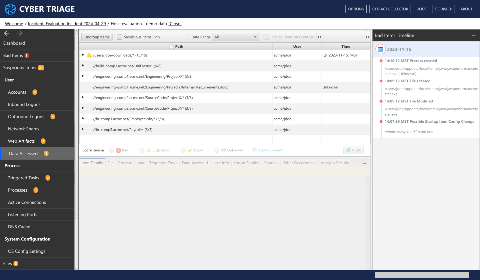The image size is (480, 280).
Task: Click the Ungroup Items button
Action: [97, 37]
